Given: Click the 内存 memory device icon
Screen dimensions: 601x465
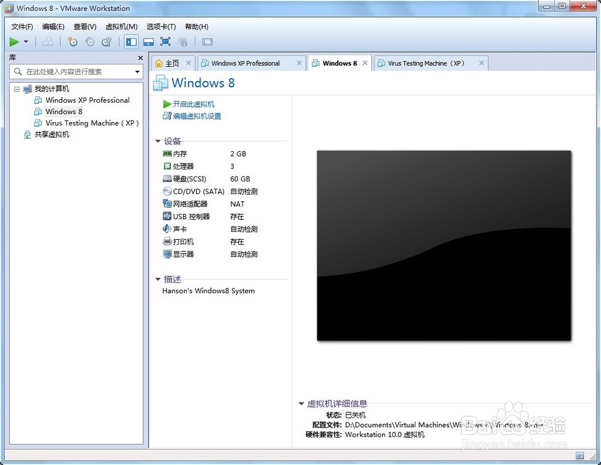Looking at the screenshot, I should [x=167, y=154].
